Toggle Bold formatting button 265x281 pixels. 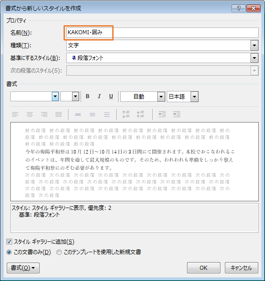click(x=87, y=96)
